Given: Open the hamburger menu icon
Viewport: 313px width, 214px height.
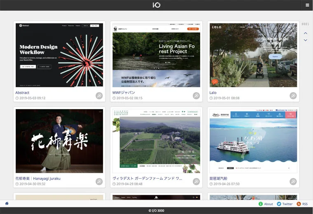Looking at the screenshot, I should (x=307, y=5).
